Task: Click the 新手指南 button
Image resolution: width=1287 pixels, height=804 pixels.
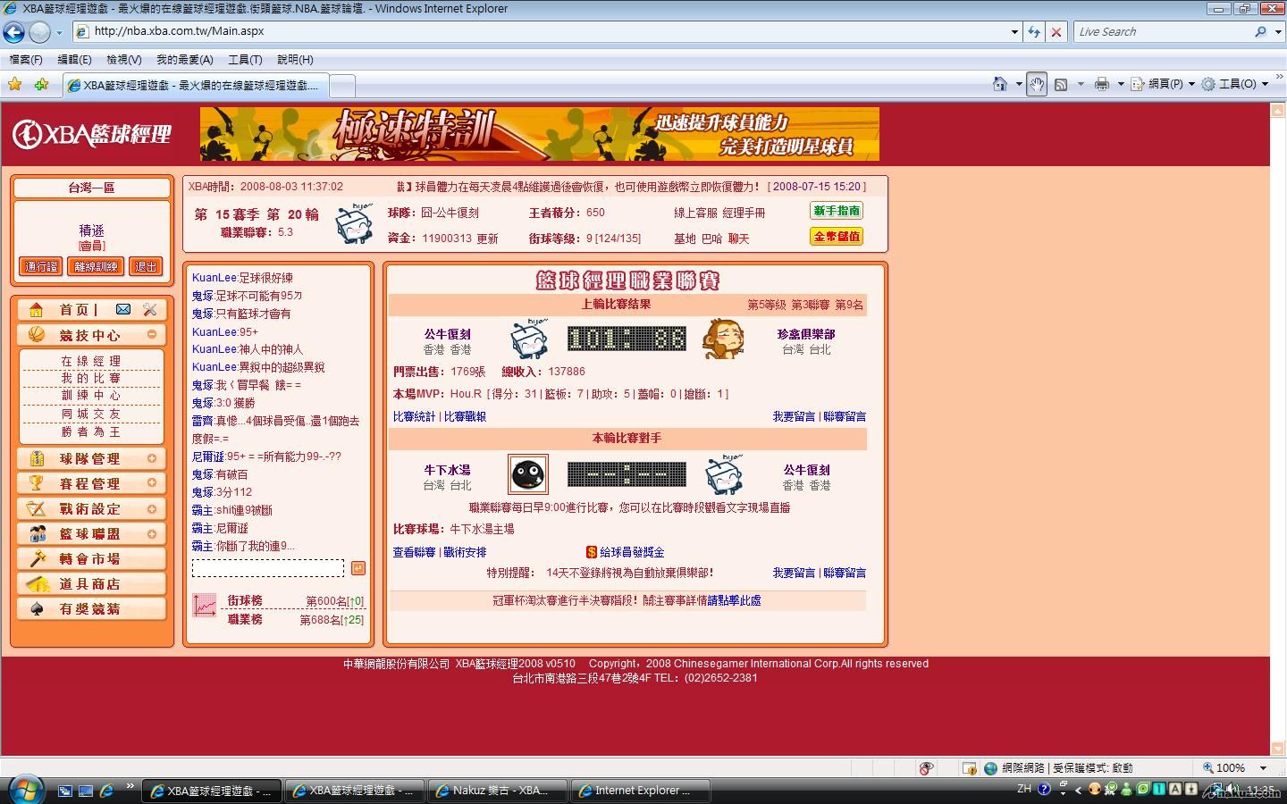Action: (x=837, y=211)
